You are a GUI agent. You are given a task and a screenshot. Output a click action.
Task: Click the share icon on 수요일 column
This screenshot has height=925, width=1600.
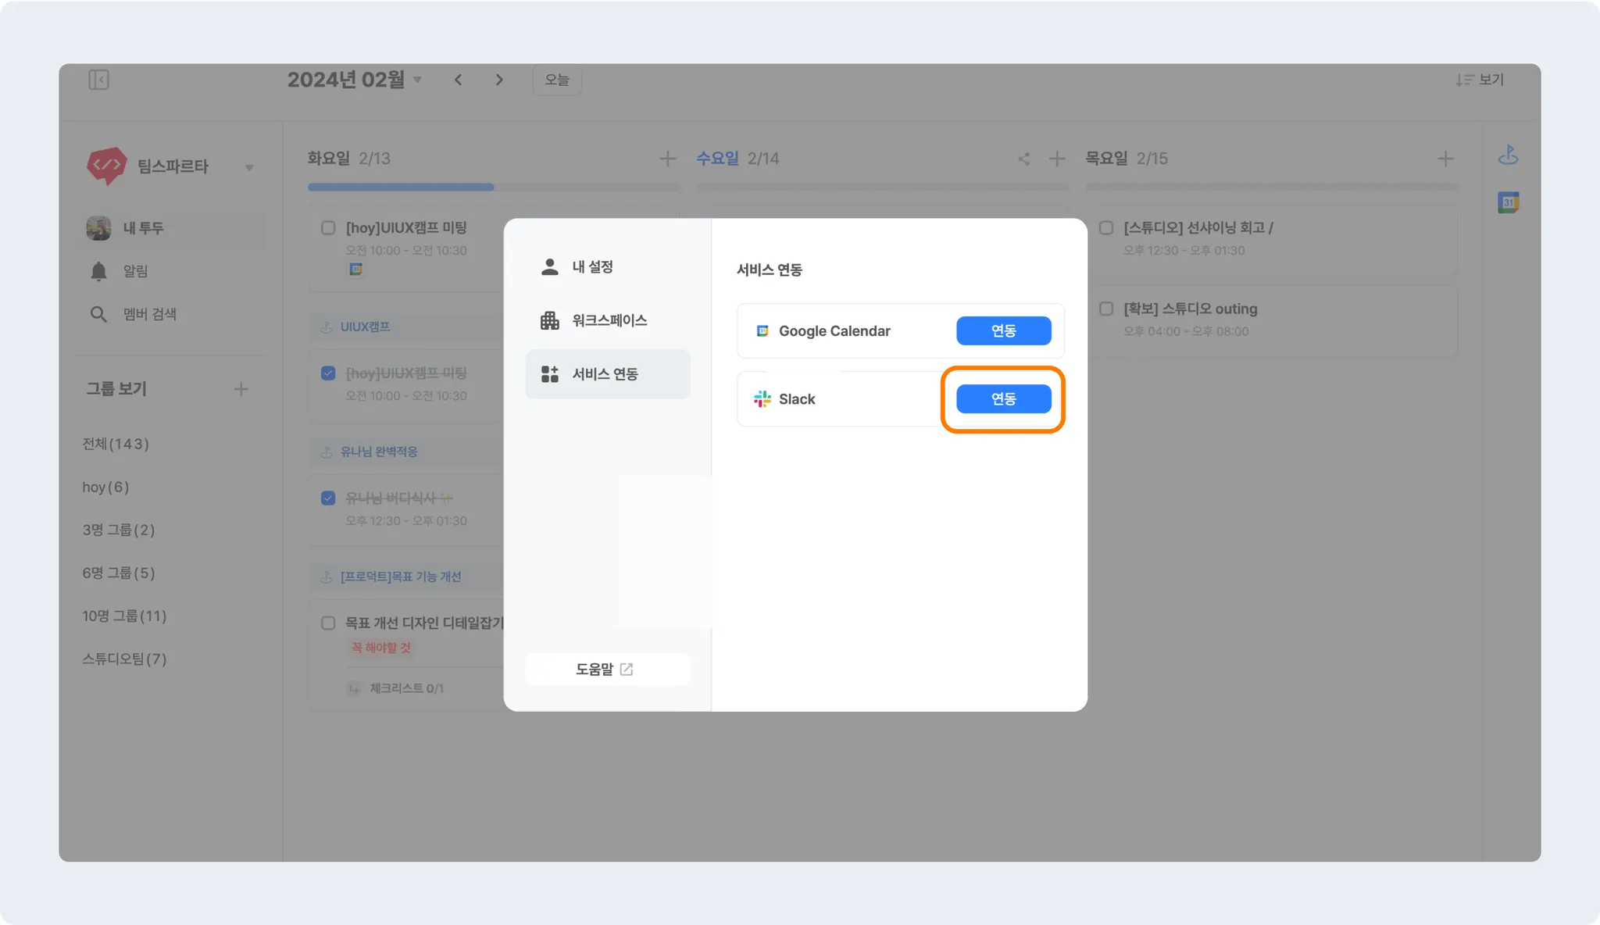point(1023,159)
